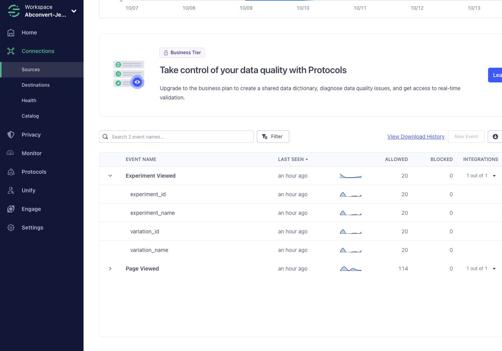Screen dimensions: 502x351
Task: Select the variation_name property row
Action: 301,250
